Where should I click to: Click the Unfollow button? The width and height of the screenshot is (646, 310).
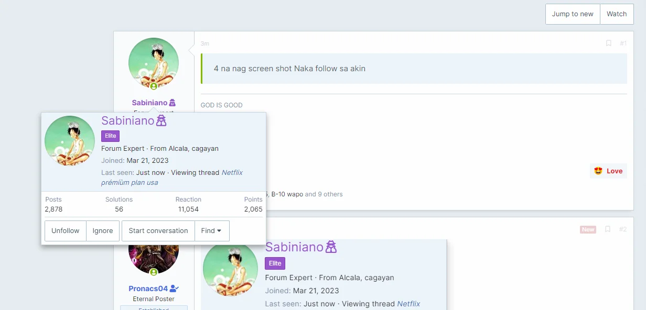point(66,231)
